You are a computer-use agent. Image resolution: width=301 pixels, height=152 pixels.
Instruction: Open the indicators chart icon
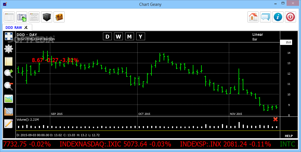pyautogui.click(x=9, y=99)
